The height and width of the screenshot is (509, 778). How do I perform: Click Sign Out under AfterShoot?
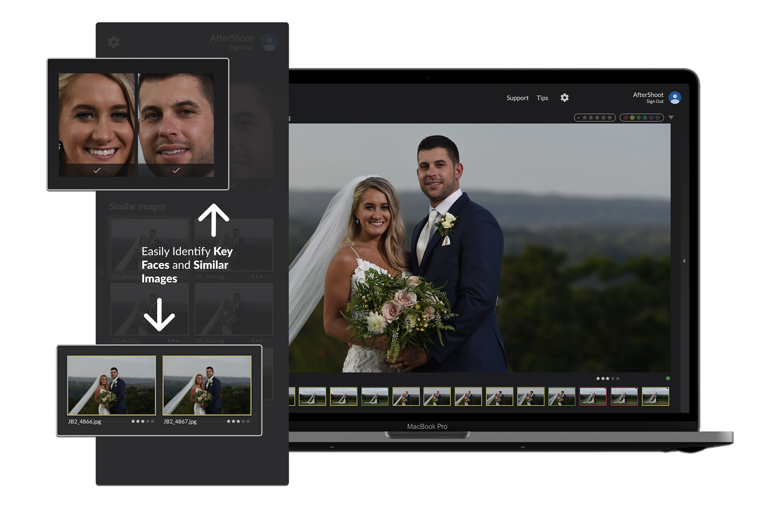[x=654, y=102]
